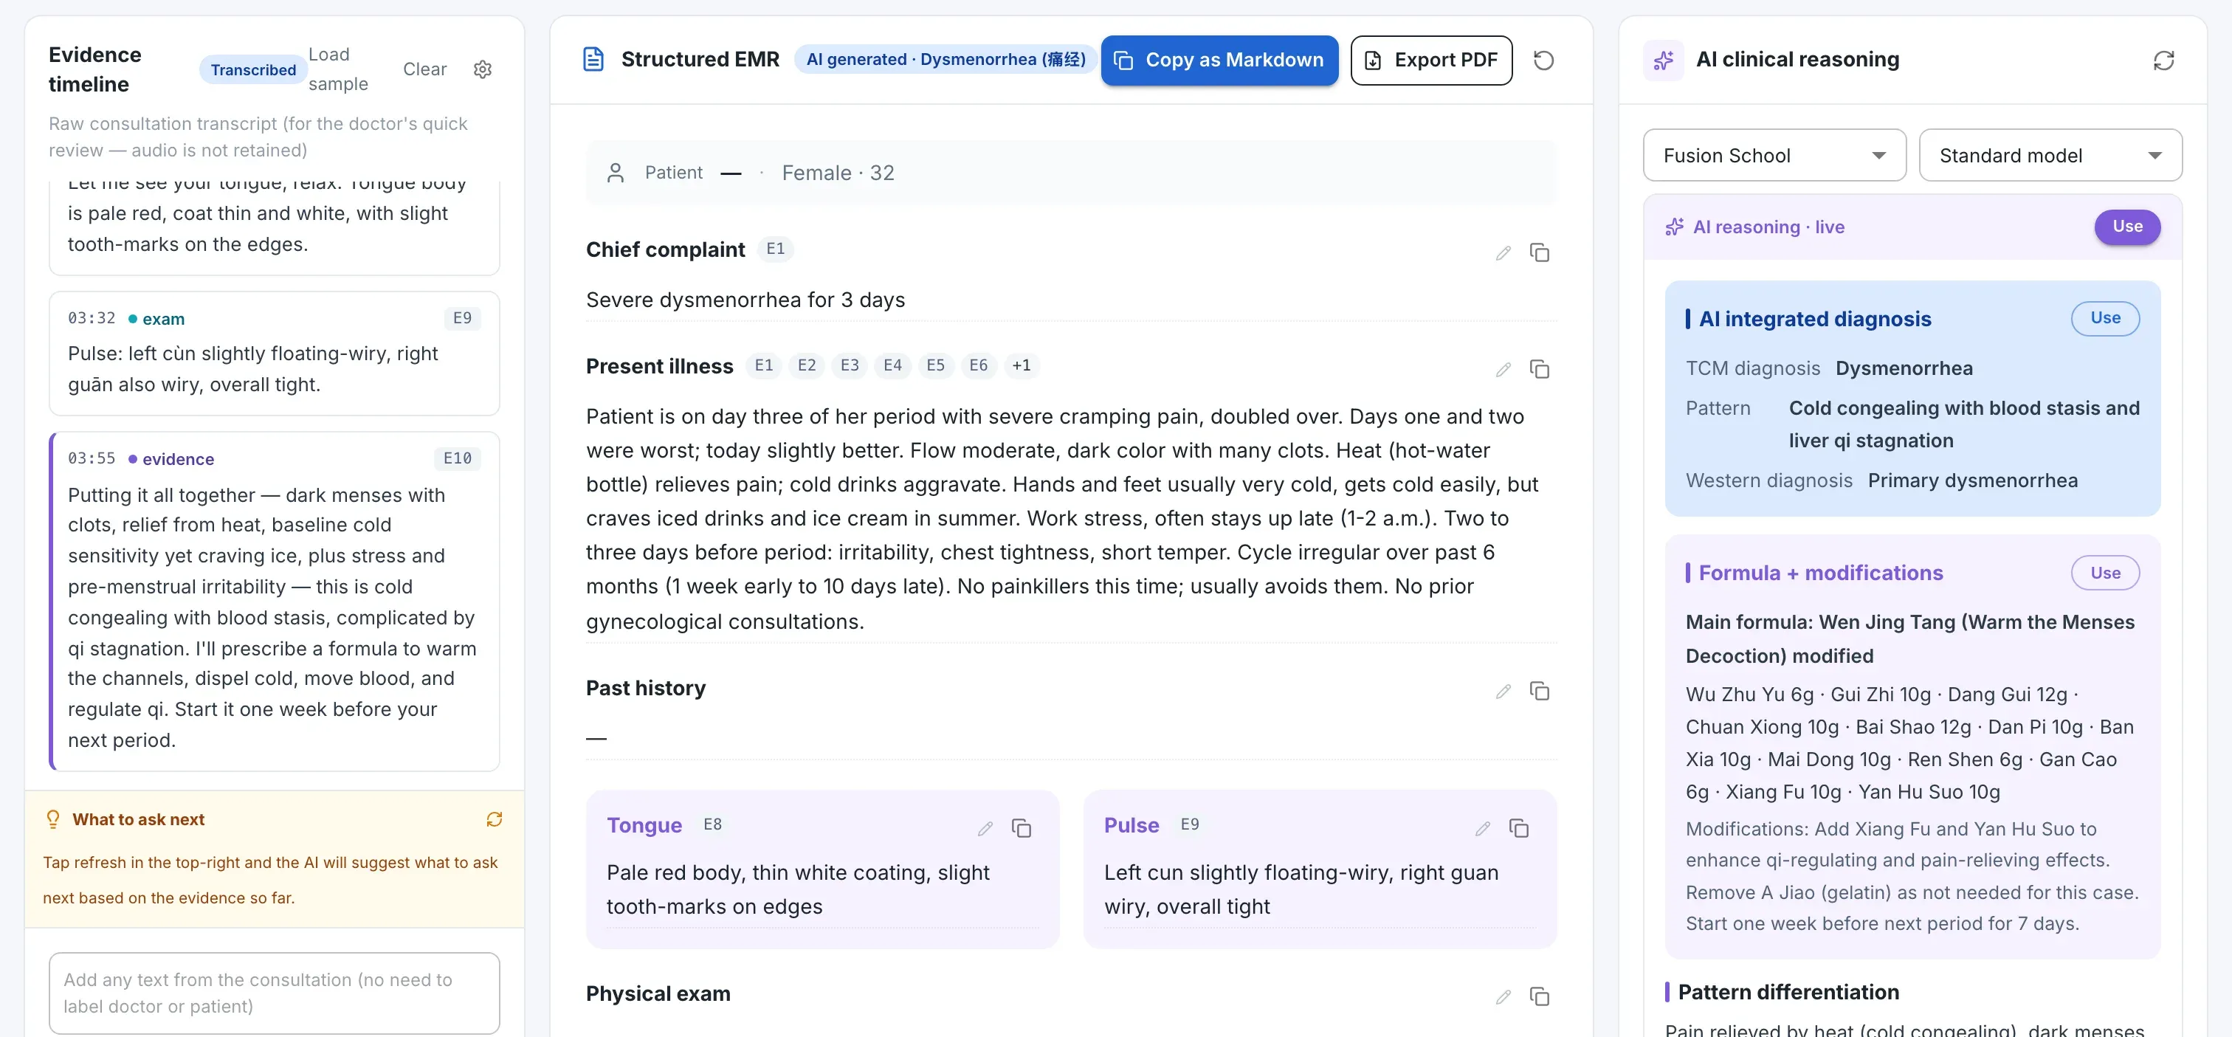The image size is (2232, 1037).
Task: Jump to E10 evidence entry badge
Action: (x=458, y=458)
